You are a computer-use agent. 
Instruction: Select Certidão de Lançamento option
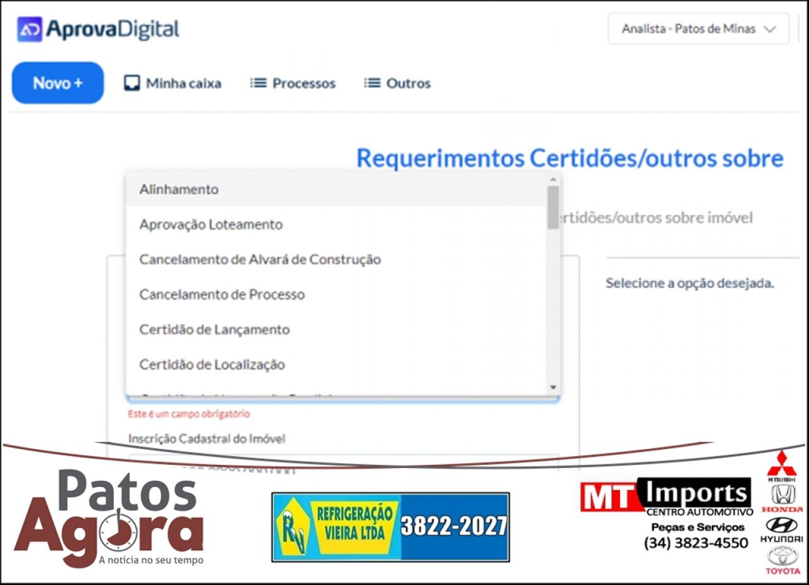(336, 329)
